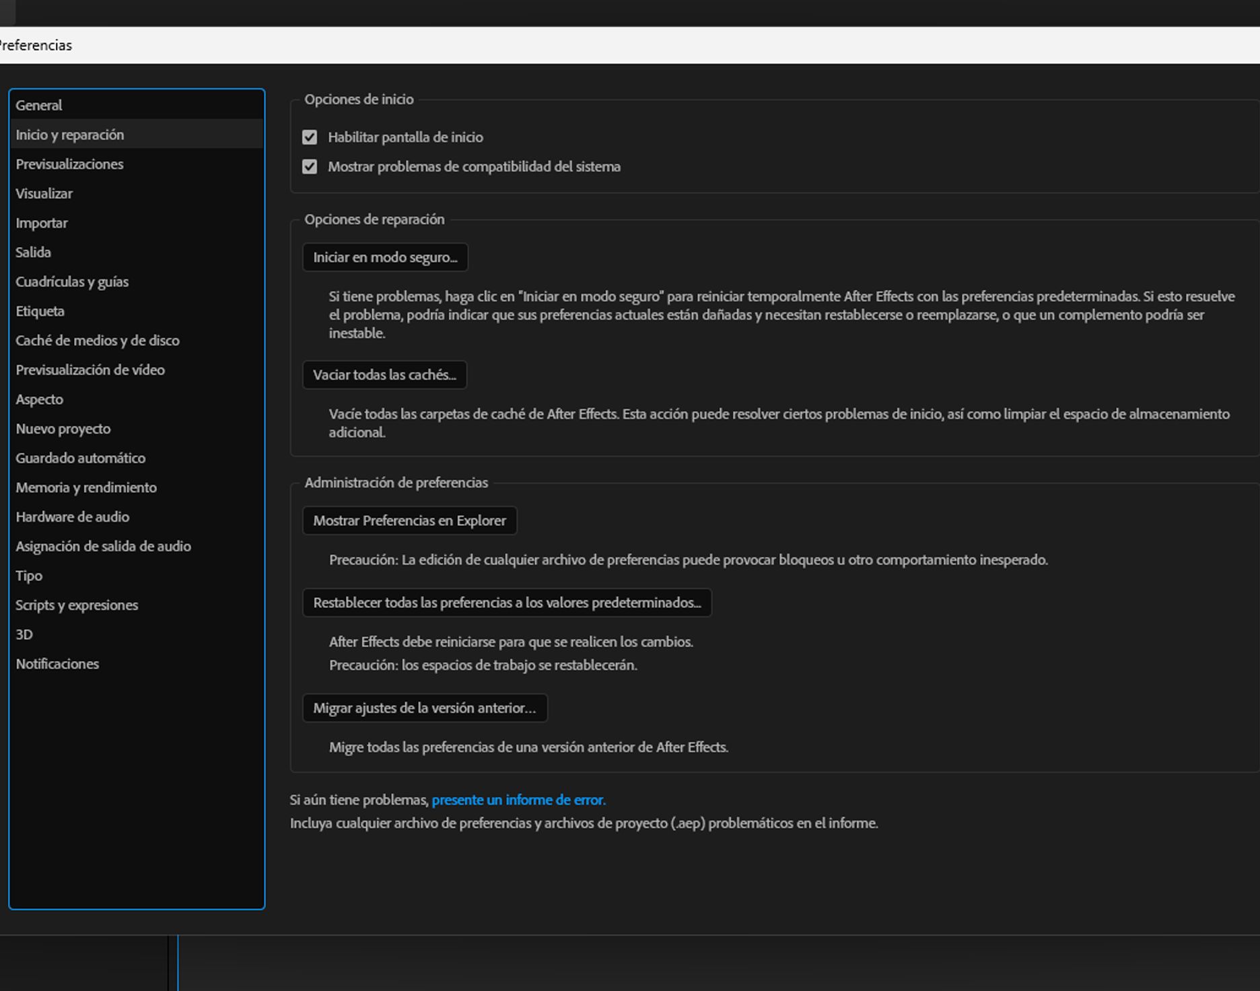Select Aspecto in the category list
1260x991 pixels.
coord(137,399)
